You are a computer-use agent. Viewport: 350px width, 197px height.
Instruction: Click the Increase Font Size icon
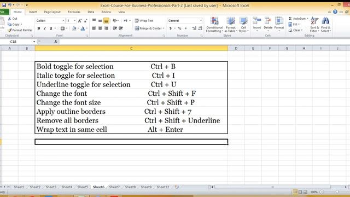[79, 21]
